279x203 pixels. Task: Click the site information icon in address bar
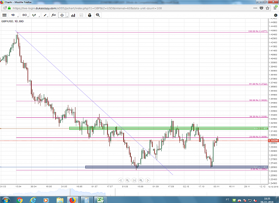pyautogui.click(x=5, y=8)
